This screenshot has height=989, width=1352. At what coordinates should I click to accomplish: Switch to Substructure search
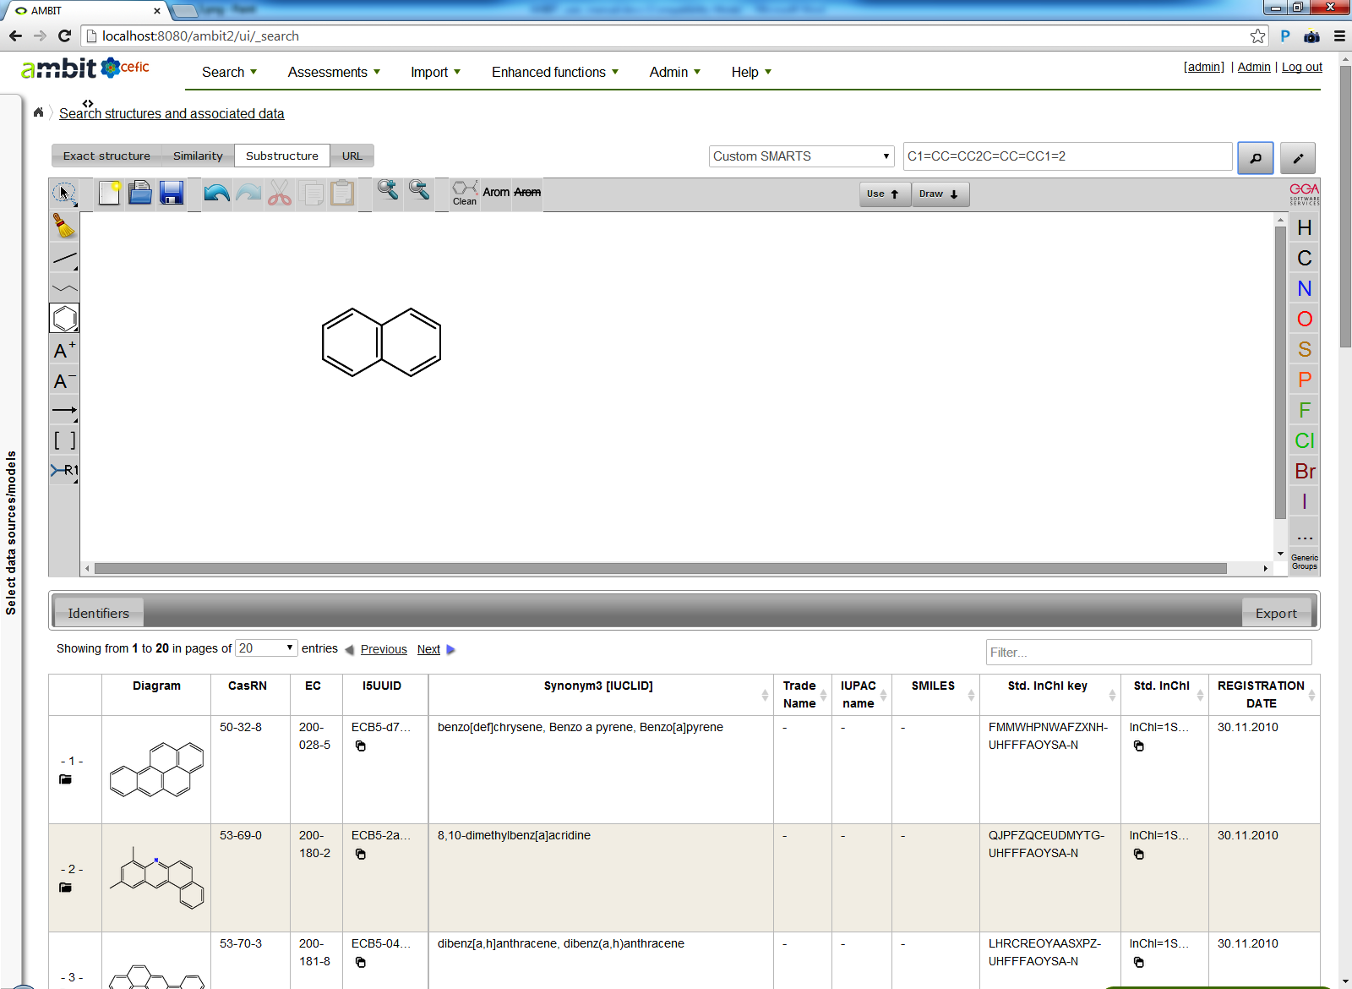coord(282,156)
